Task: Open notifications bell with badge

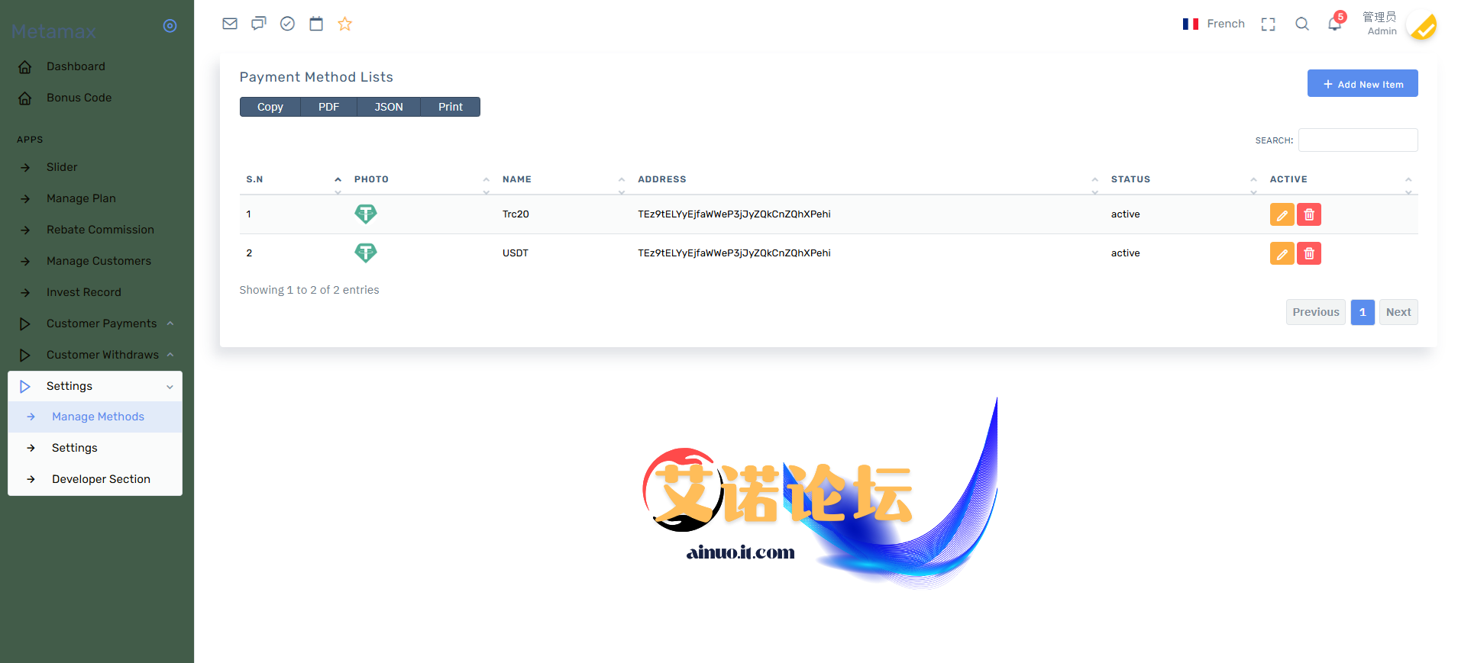Action: pyautogui.click(x=1336, y=22)
